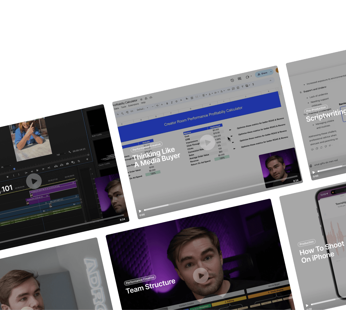Check the cloud save status icon

tap(151, 98)
